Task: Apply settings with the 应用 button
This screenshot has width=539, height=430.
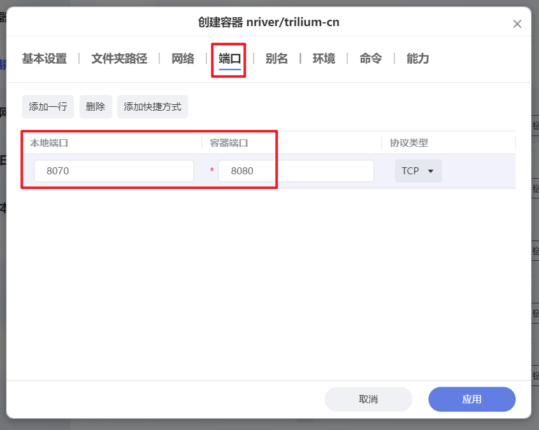Action: [x=471, y=399]
